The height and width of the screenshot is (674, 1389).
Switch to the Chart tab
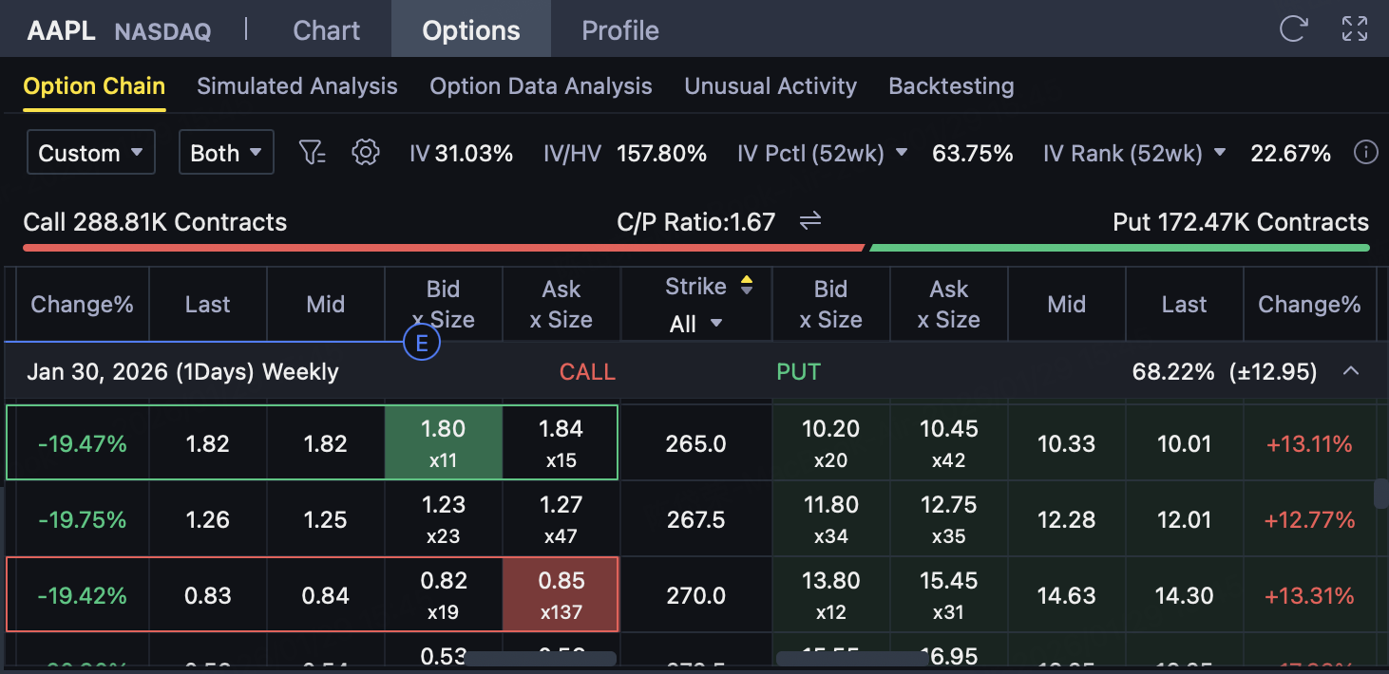click(326, 30)
